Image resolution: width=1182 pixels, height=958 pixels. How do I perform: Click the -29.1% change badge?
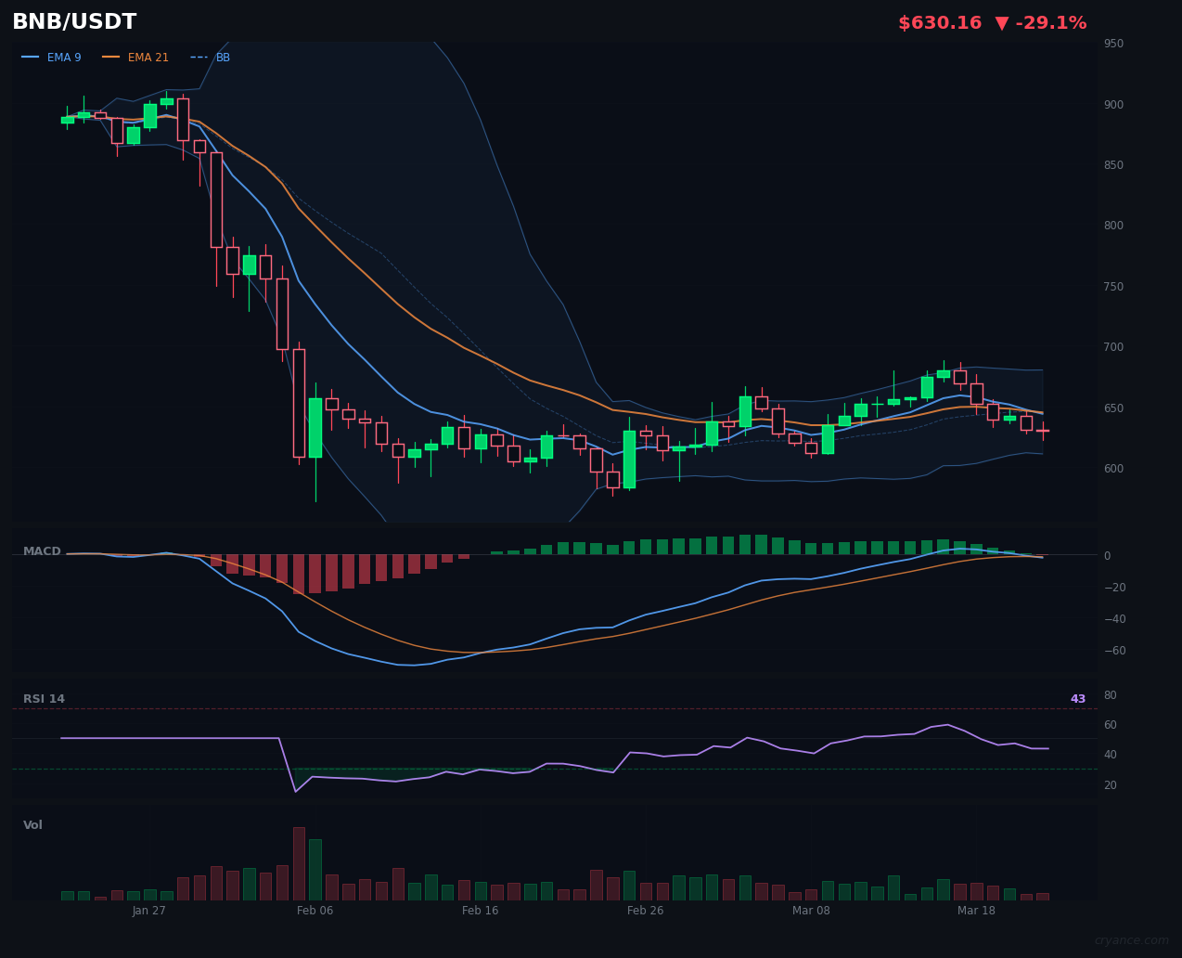(x=1052, y=21)
